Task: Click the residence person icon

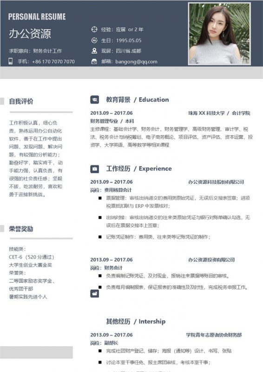Action: click(x=94, y=51)
